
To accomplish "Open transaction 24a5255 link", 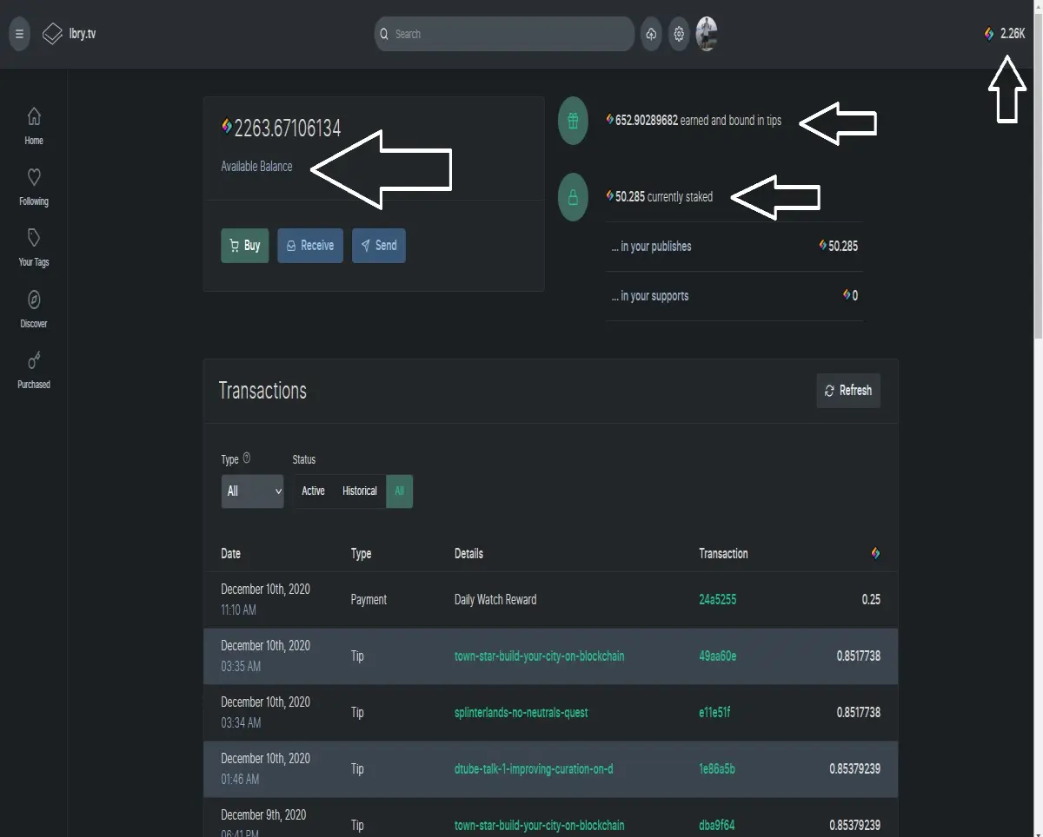I will tap(717, 600).
